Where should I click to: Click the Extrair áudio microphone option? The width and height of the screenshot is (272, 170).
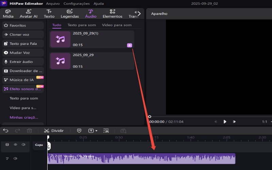coord(23,62)
